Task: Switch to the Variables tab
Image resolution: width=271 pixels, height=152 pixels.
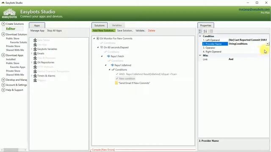Action: (x=117, y=25)
